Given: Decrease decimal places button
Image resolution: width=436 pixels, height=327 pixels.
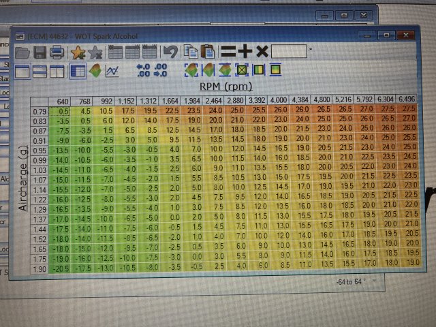Looking at the screenshot, I should pyautogui.click(x=161, y=70).
